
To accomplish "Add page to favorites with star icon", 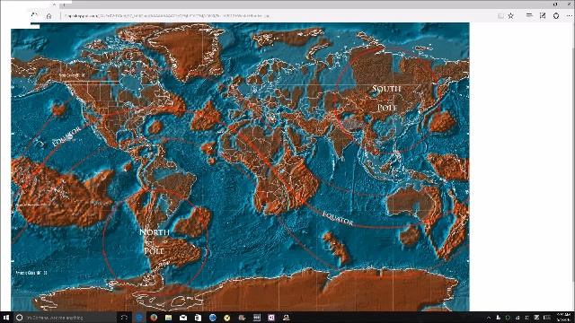I will 511,16.
